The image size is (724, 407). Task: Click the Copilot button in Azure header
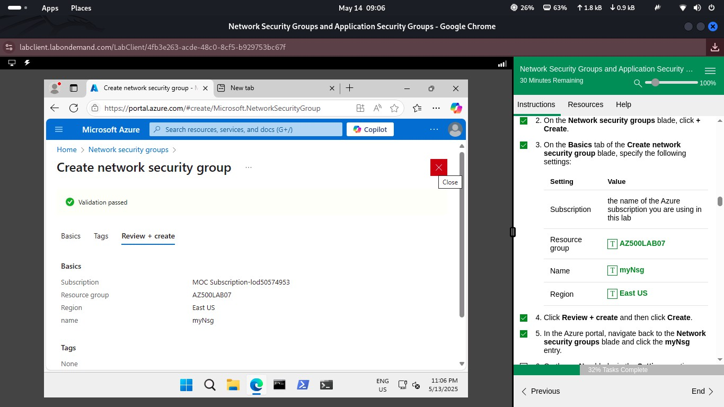click(370, 129)
